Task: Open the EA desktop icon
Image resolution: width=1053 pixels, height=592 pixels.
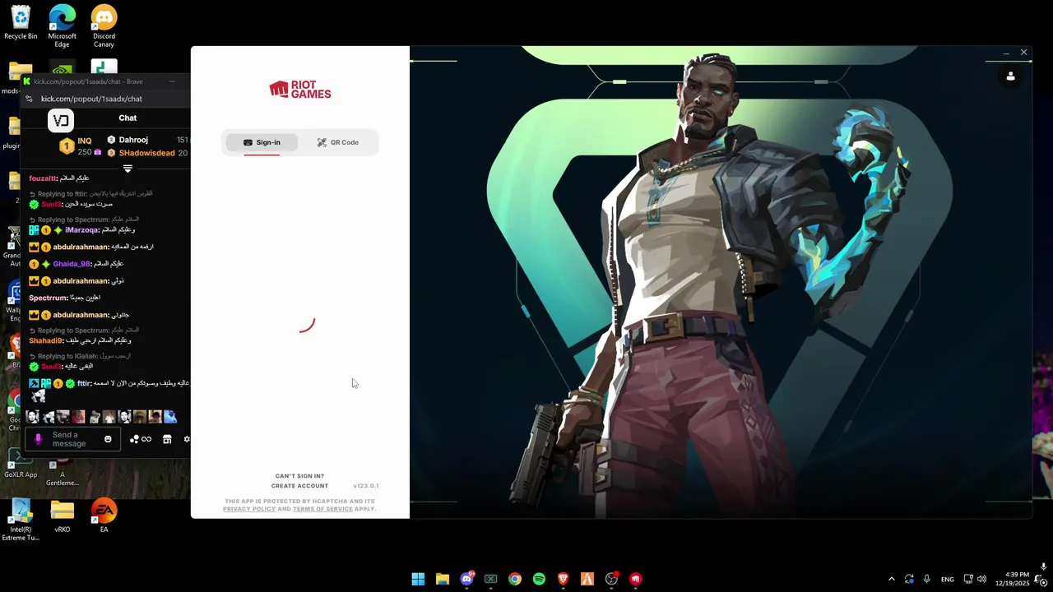Action: click(104, 516)
